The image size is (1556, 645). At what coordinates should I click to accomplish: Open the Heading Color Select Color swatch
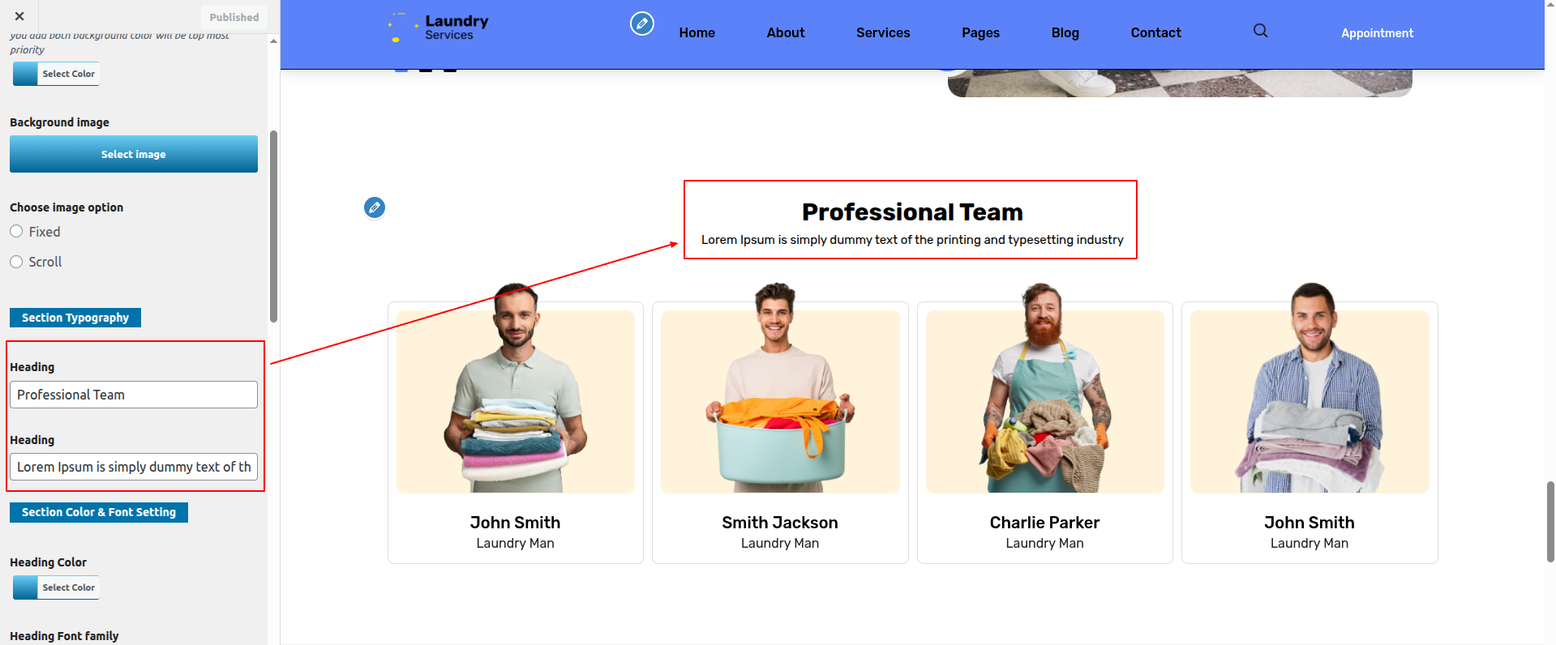[56, 587]
